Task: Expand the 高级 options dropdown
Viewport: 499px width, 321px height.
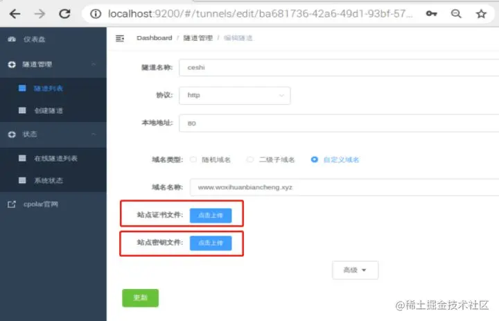Action: [355, 270]
